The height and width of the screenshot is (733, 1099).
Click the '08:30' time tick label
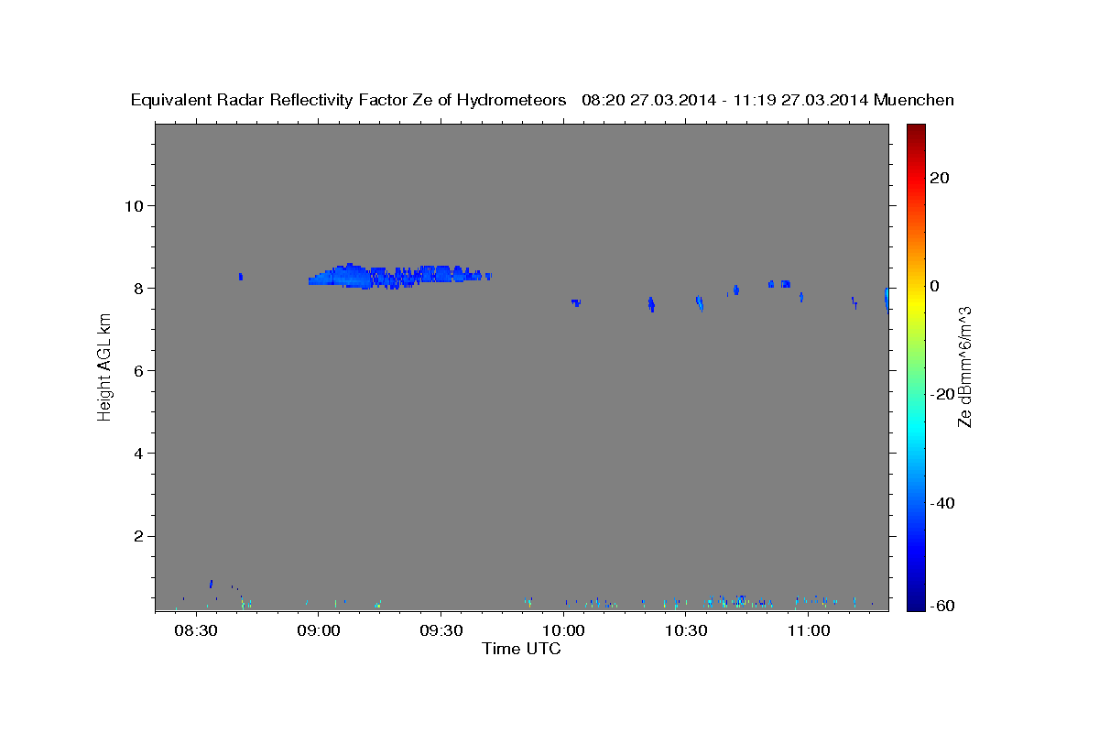pyautogui.click(x=195, y=630)
